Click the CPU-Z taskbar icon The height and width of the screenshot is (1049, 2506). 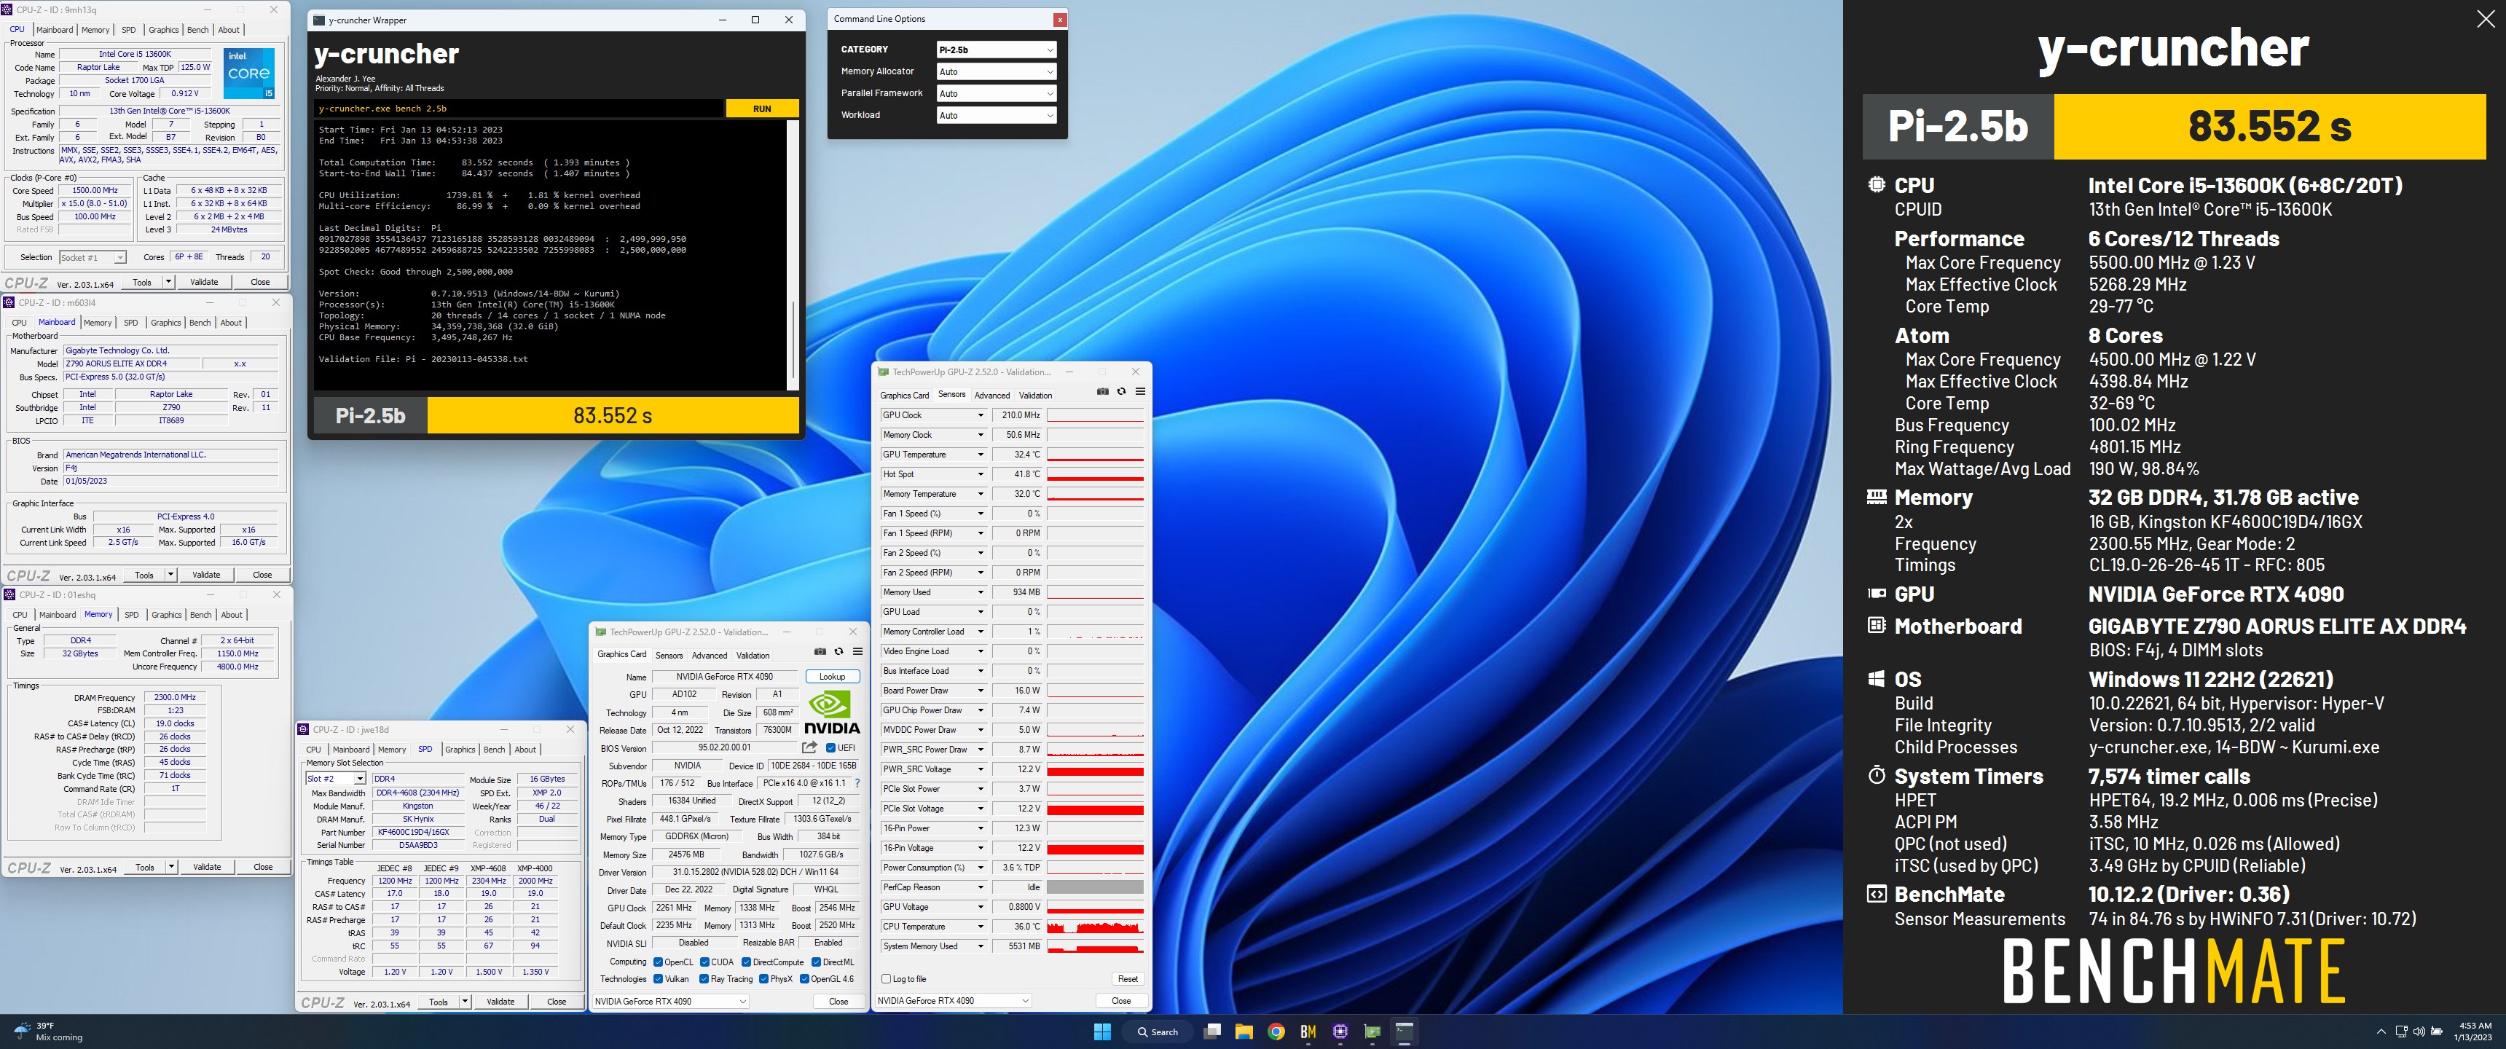click(1340, 1032)
